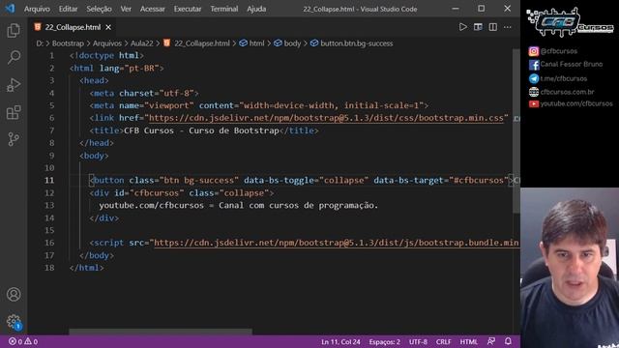619x348 pixels.
Task: Open the Extensions view icon
Action: tap(14, 112)
